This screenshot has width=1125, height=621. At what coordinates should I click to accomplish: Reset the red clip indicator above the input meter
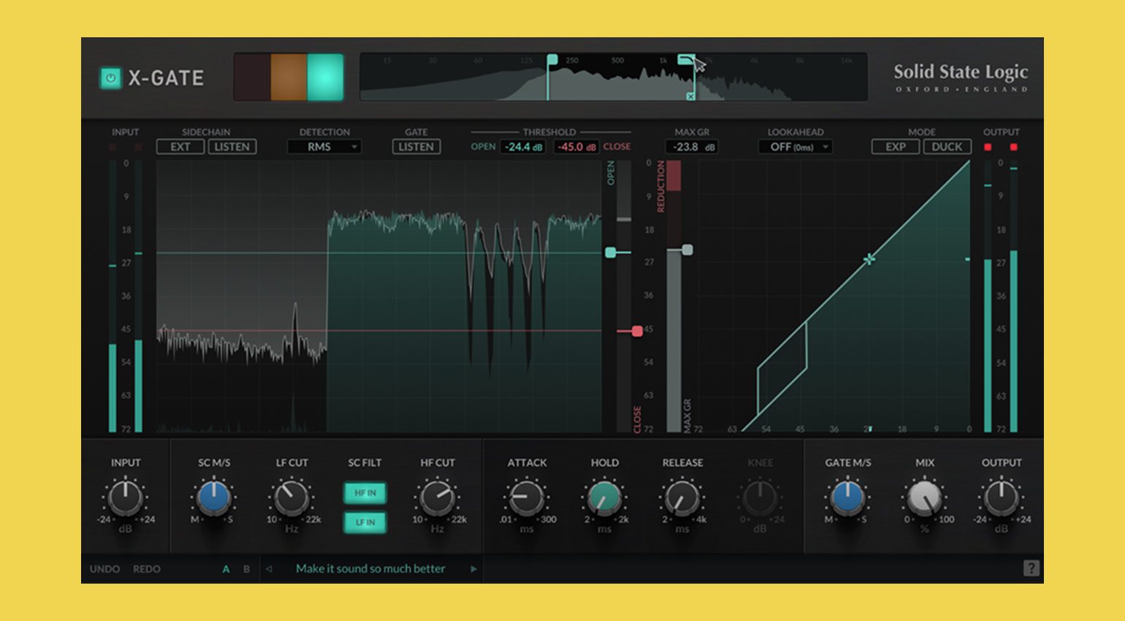point(112,146)
